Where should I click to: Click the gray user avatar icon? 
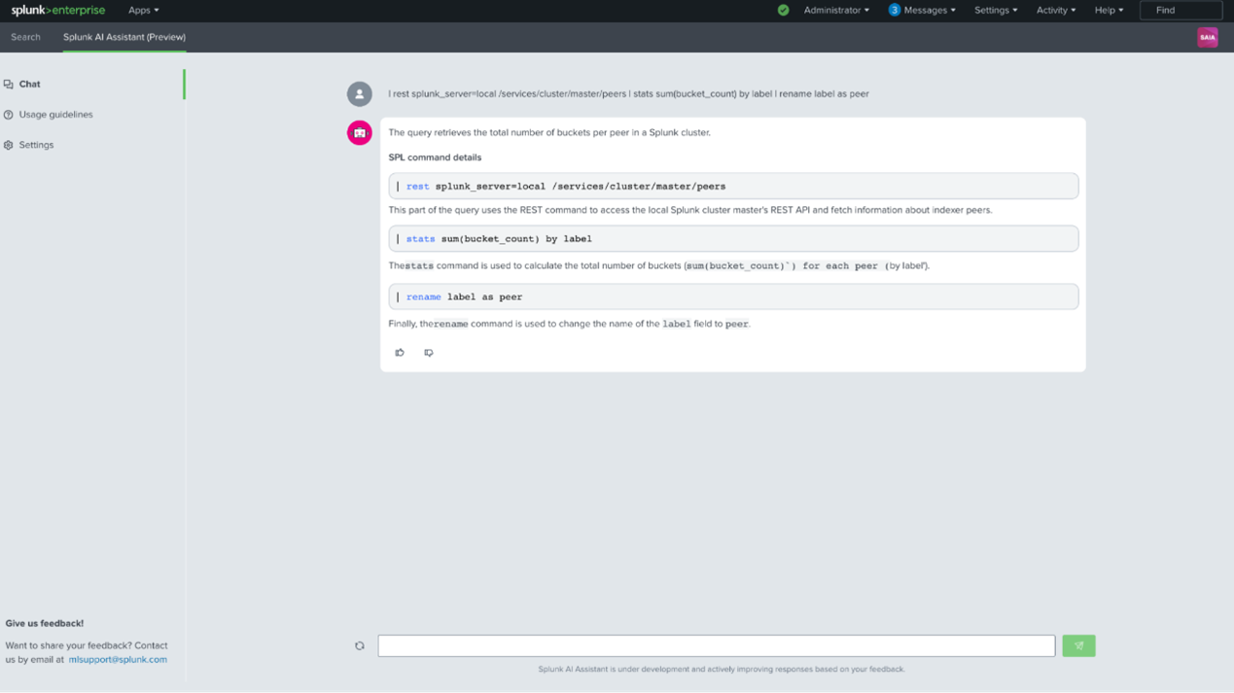(360, 94)
